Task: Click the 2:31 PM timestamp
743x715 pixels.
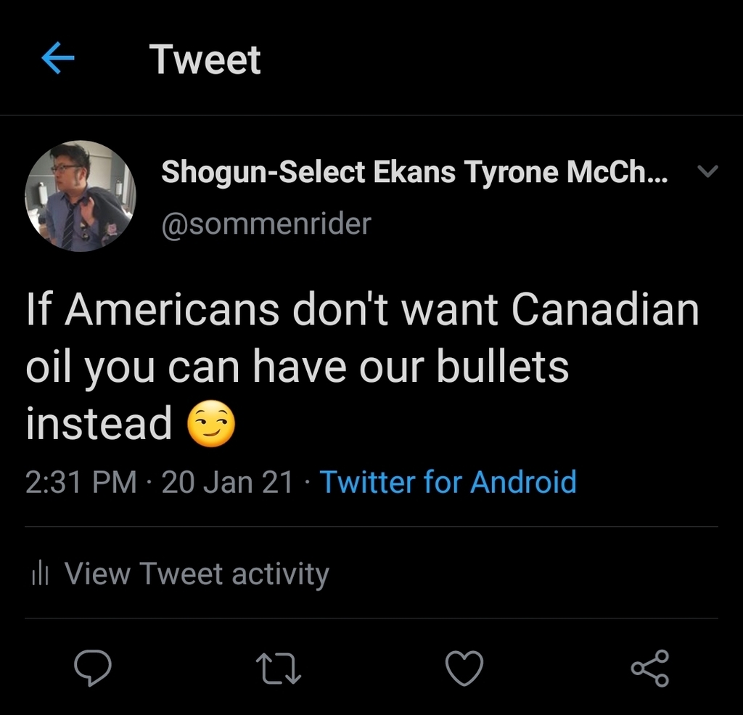Action: click(81, 482)
